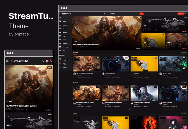Select the Videos menu item label
This screenshot has height=129, width=188.
point(64,22)
